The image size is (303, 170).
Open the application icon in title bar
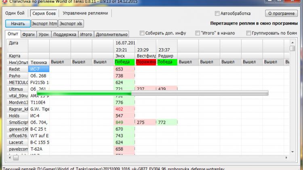tap(4, 2)
